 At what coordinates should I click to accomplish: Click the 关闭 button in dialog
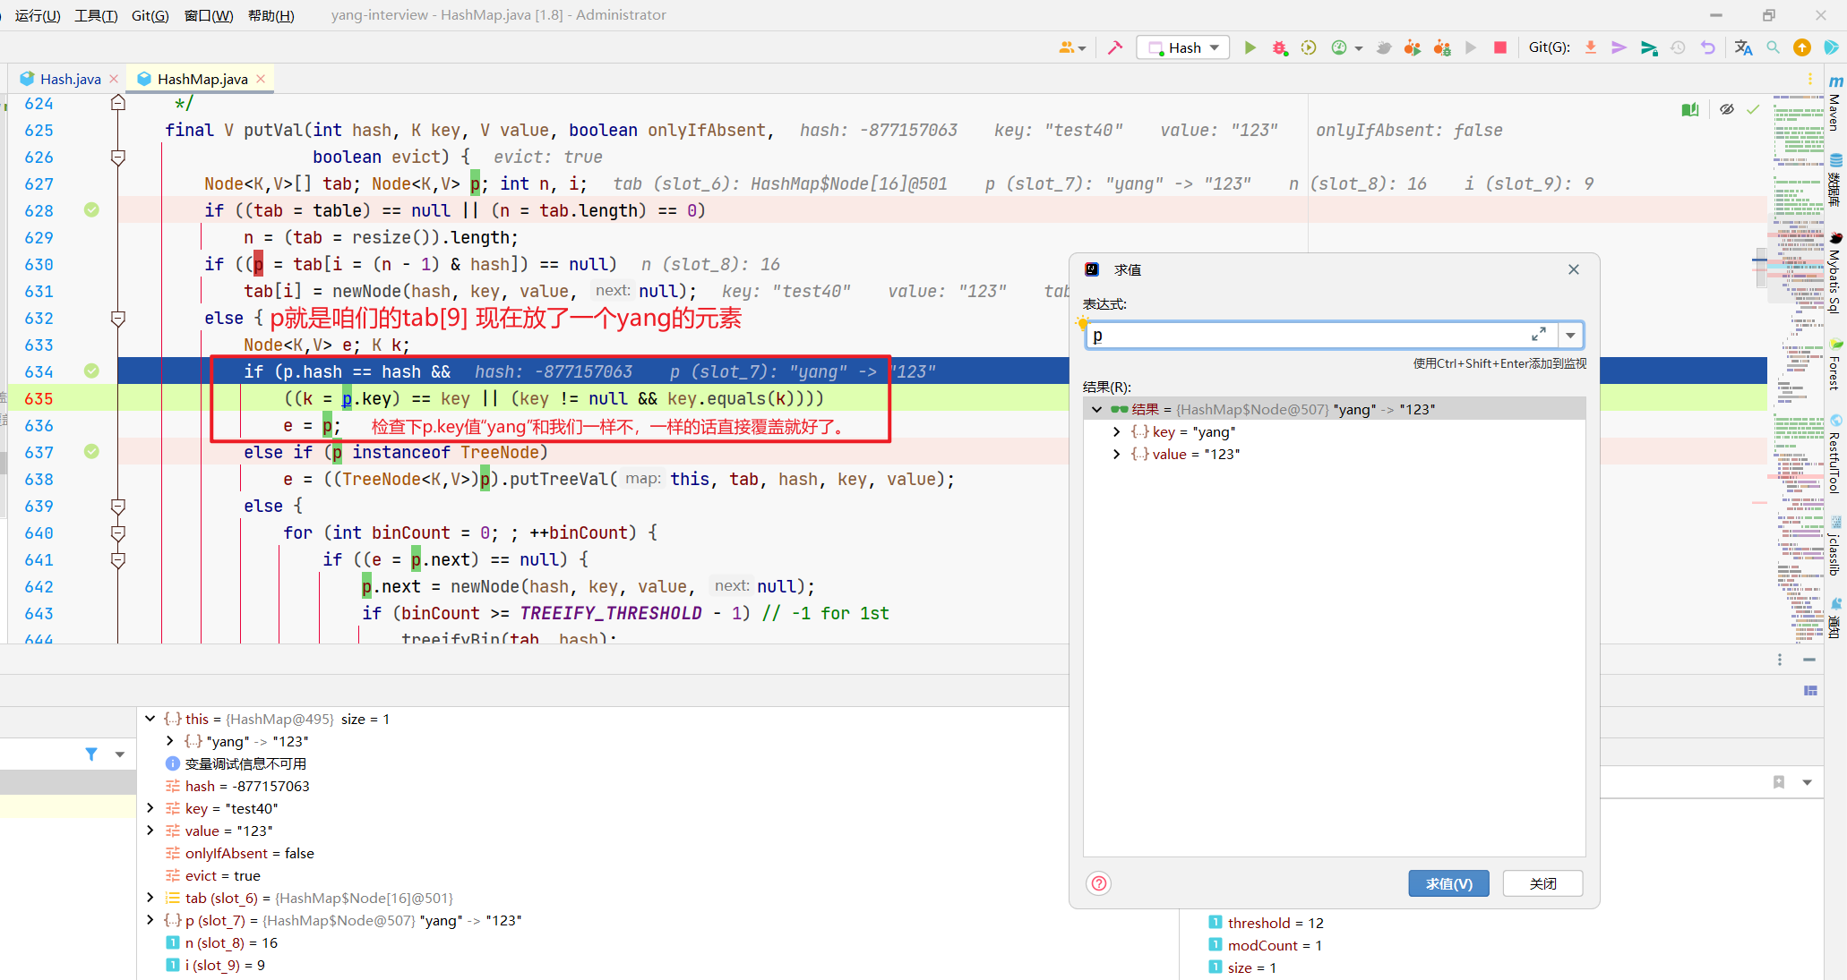tap(1542, 883)
